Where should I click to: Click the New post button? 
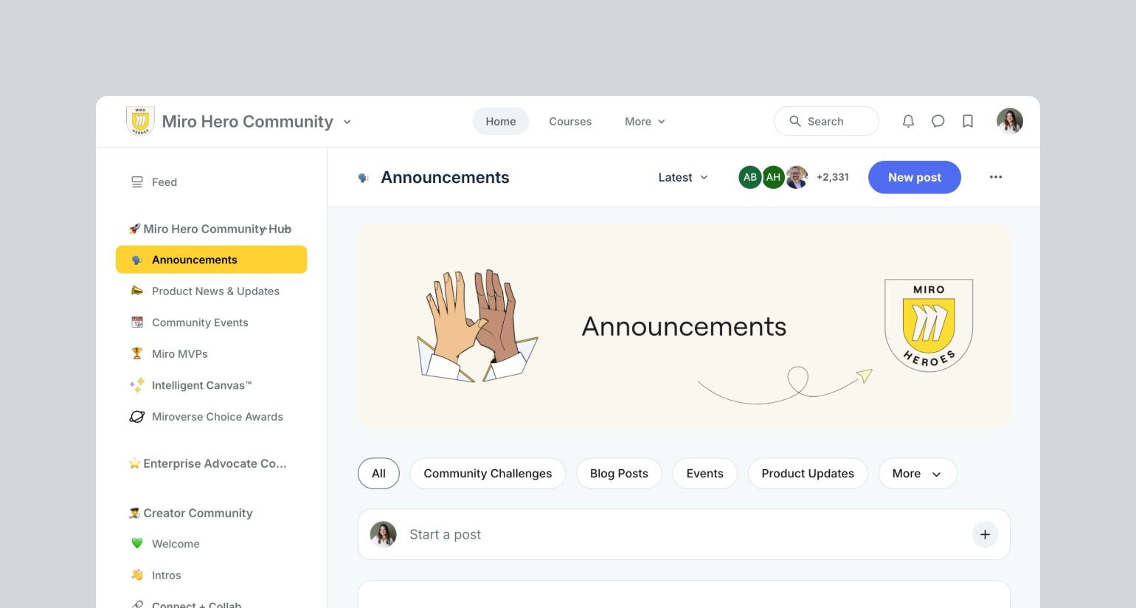915,177
